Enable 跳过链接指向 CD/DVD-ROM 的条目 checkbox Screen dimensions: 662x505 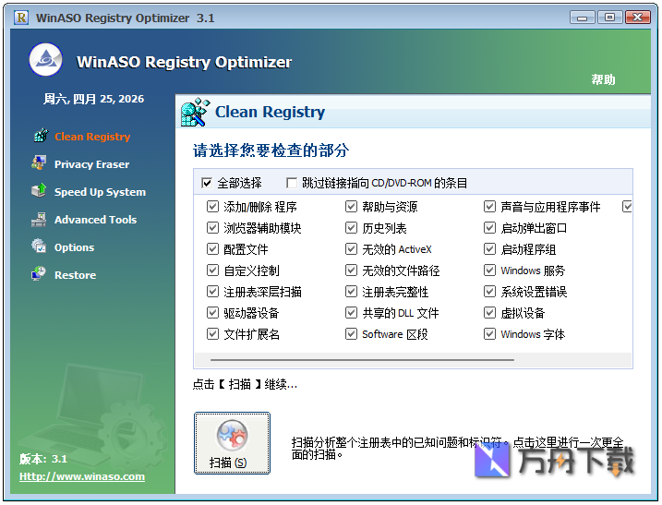coord(292,183)
